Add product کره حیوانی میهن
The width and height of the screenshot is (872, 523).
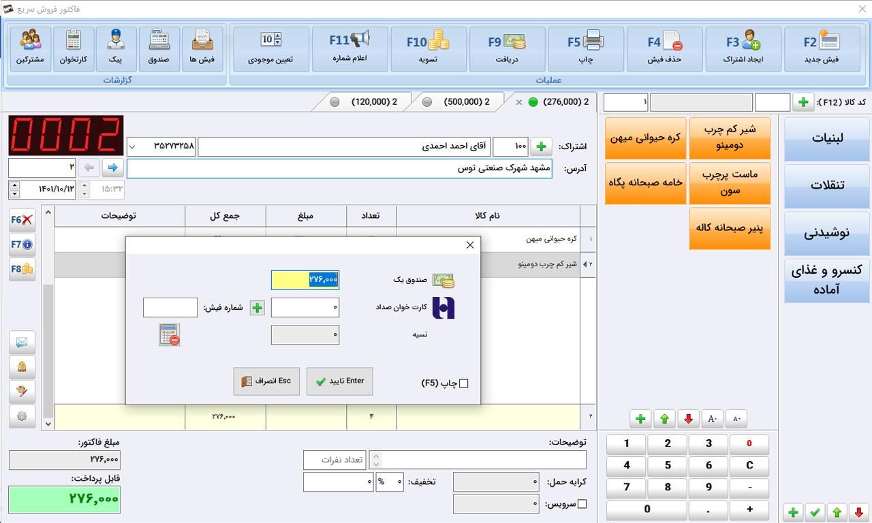645,138
